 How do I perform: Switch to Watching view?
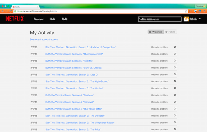156,32
